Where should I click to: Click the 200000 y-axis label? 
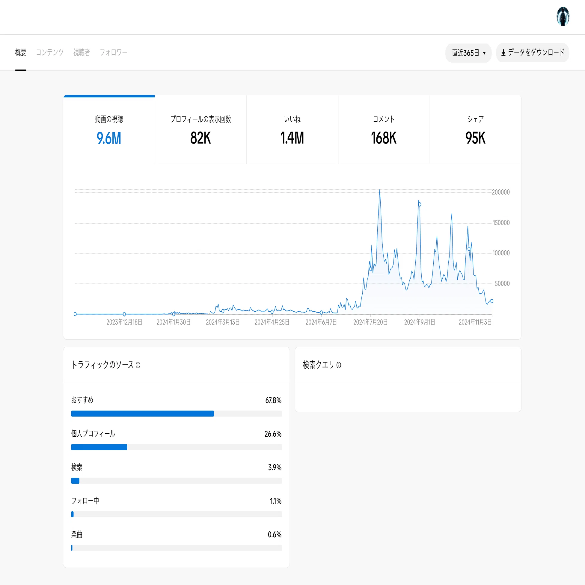[501, 192]
